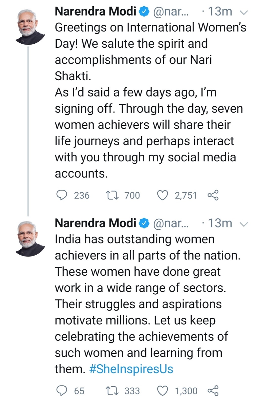Like the tweet with 2,751 likes
Screen dimensions: 258x404
pos(162,195)
